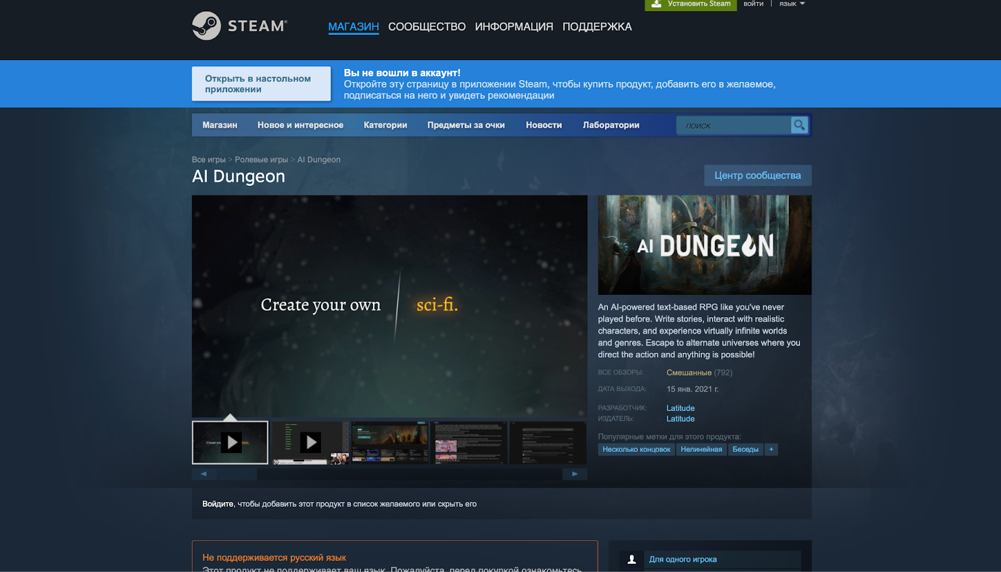Select the Несколько концовок tag
This screenshot has height=572, width=1001.
(x=636, y=449)
